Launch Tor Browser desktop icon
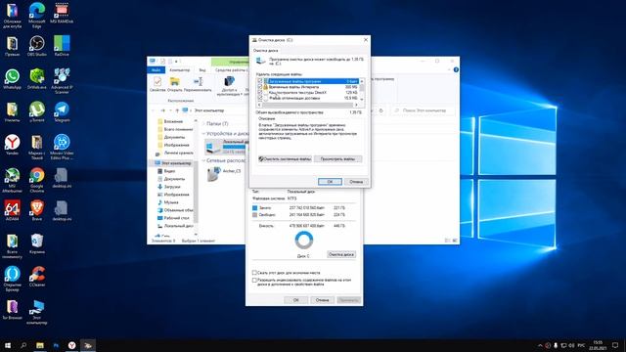Screen dimensions: 626x352 (12, 310)
